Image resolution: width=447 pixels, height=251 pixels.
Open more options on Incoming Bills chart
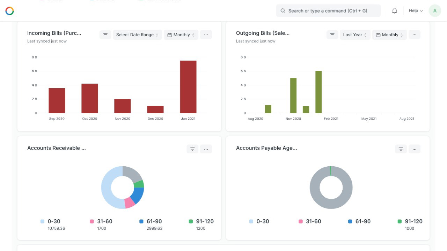pos(206,35)
